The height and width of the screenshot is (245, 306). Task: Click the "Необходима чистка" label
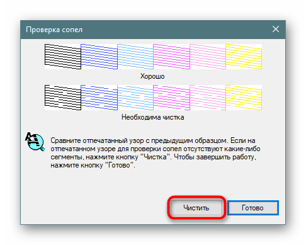pos(153,117)
